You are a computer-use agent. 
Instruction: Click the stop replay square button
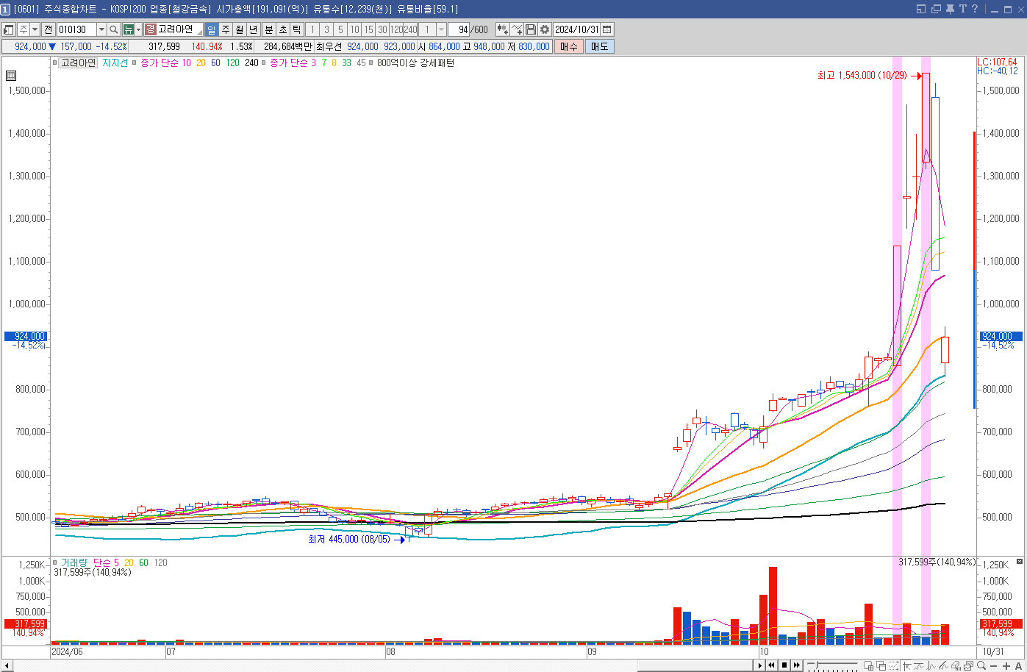(x=784, y=665)
